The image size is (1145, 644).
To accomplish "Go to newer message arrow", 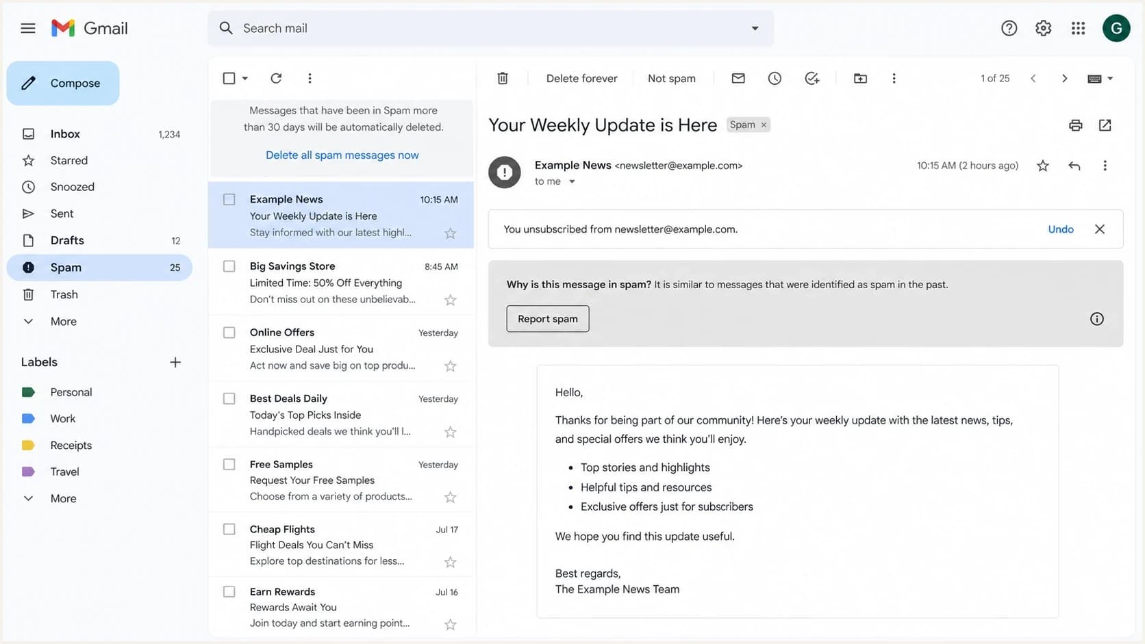I will 1033,78.
